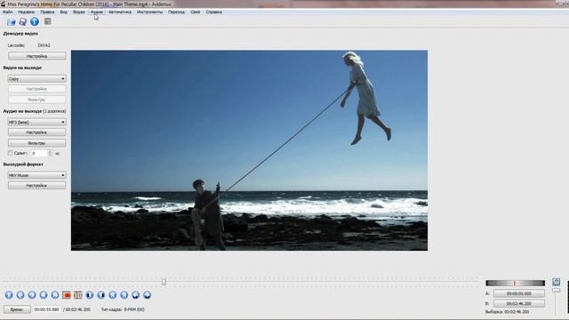569x320 pixels.
Task: Click the navigation timeline slider handle
Action: (164, 282)
